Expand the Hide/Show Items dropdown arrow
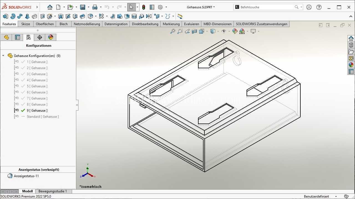 [x=229, y=31]
